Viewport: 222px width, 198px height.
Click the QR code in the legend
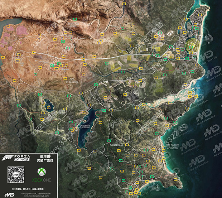coord(16,175)
